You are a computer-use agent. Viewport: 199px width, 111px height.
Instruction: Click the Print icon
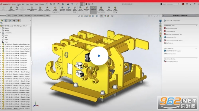pyautogui.click(x=68, y=4)
